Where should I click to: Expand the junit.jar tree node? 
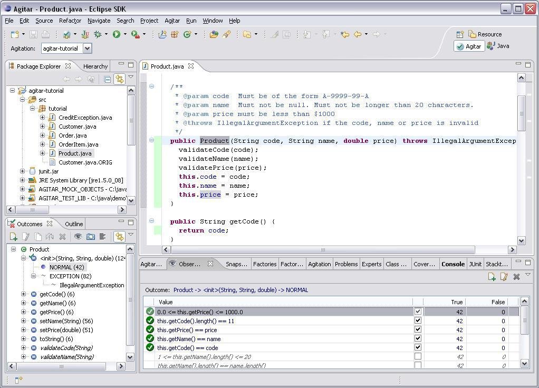tap(22, 171)
